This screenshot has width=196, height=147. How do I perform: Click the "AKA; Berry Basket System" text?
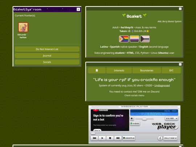tap(170, 21)
